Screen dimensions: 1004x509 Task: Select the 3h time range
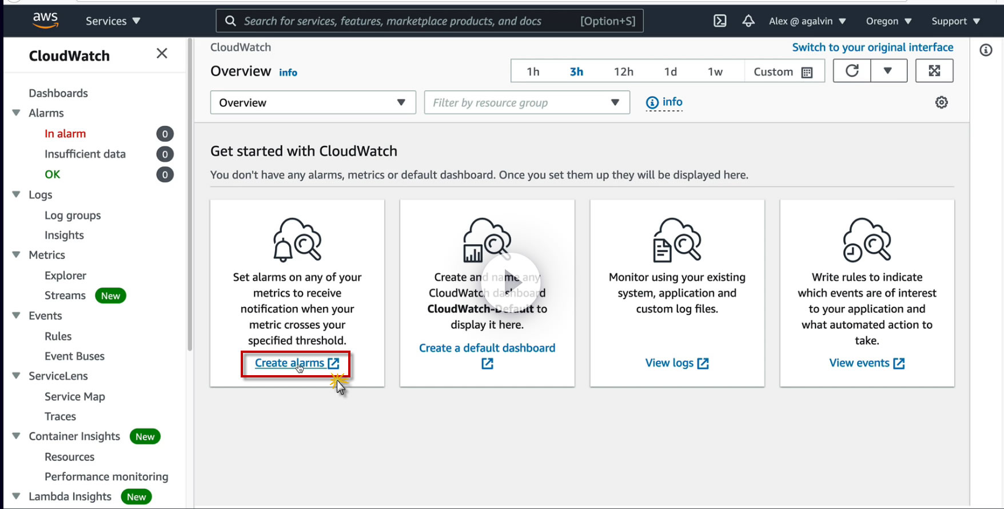click(576, 71)
